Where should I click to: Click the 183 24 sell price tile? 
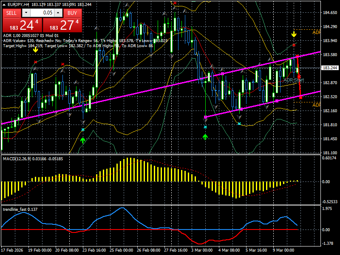pyautogui.click(x=23, y=25)
